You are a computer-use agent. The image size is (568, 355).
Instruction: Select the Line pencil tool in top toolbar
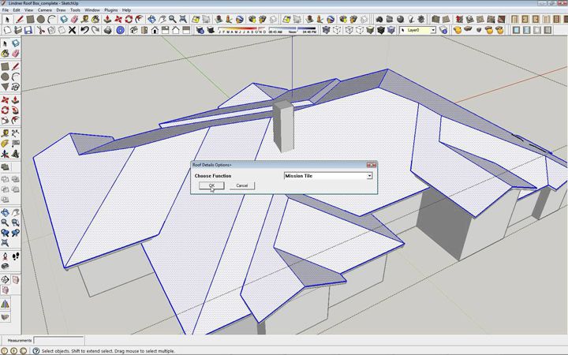(20, 19)
